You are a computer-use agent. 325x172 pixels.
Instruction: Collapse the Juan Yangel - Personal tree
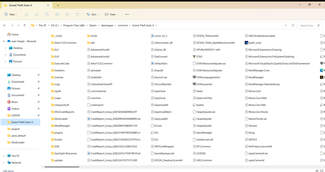pos(4,41)
